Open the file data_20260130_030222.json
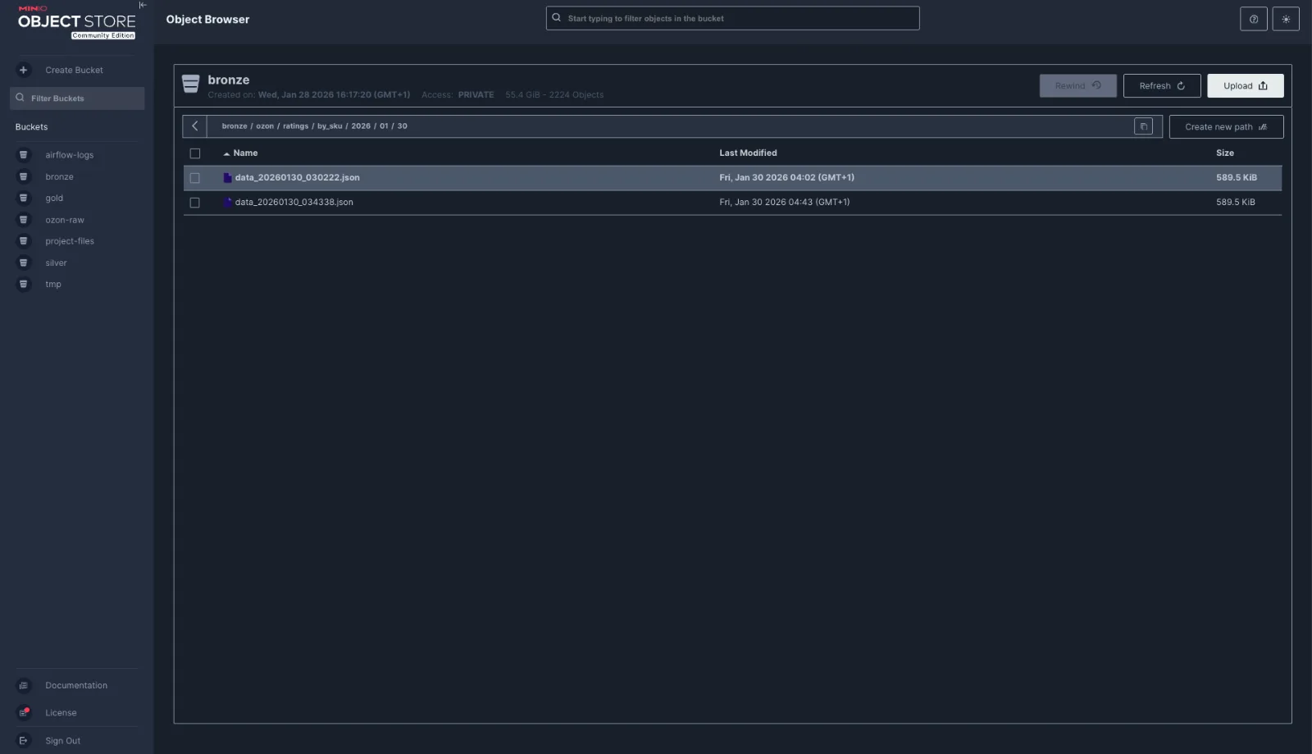The width and height of the screenshot is (1312, 754). coord(297,177)
